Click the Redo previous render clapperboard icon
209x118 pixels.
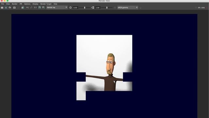coord(2,8)
